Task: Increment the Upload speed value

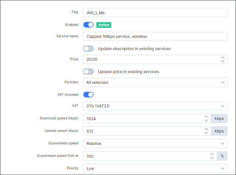Action: pos(206,129)
